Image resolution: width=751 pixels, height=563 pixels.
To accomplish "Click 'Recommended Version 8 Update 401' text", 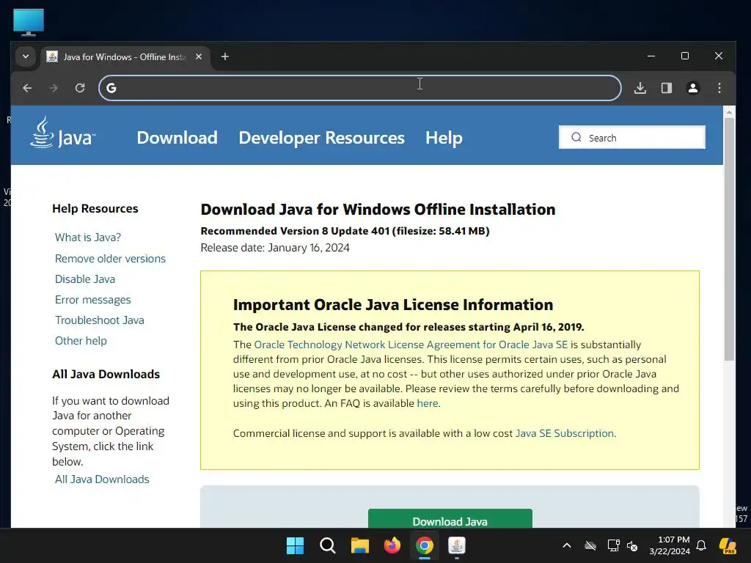I will (295, 231).
